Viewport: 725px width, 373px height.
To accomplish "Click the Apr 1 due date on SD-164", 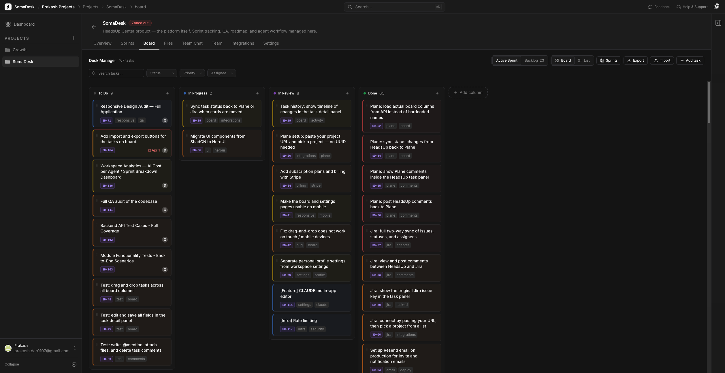I will tap(154, 150).
